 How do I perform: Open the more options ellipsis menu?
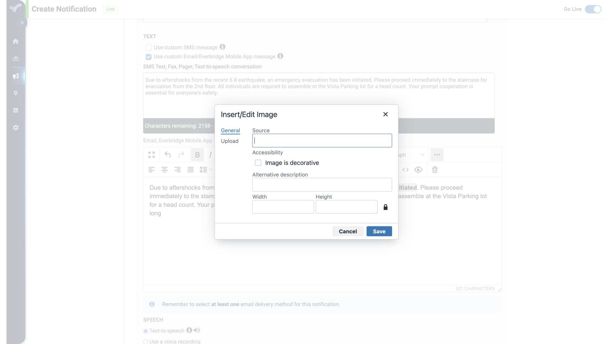point(437,154)
